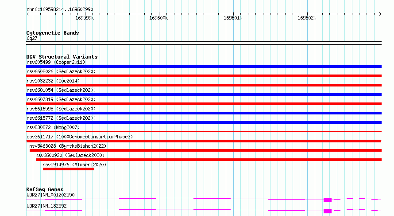Click the 169599k ruler label
This screenshot has width=394, height=216.
tap(85, 18)
